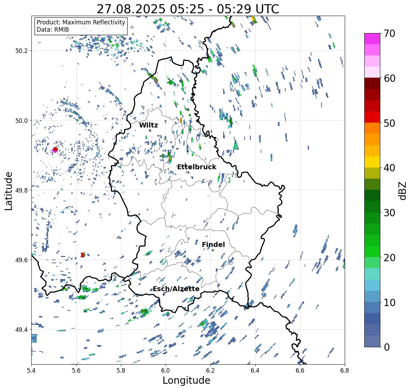
Task: Click the dark red colorbar segment below 60
Action: (372, 84)
